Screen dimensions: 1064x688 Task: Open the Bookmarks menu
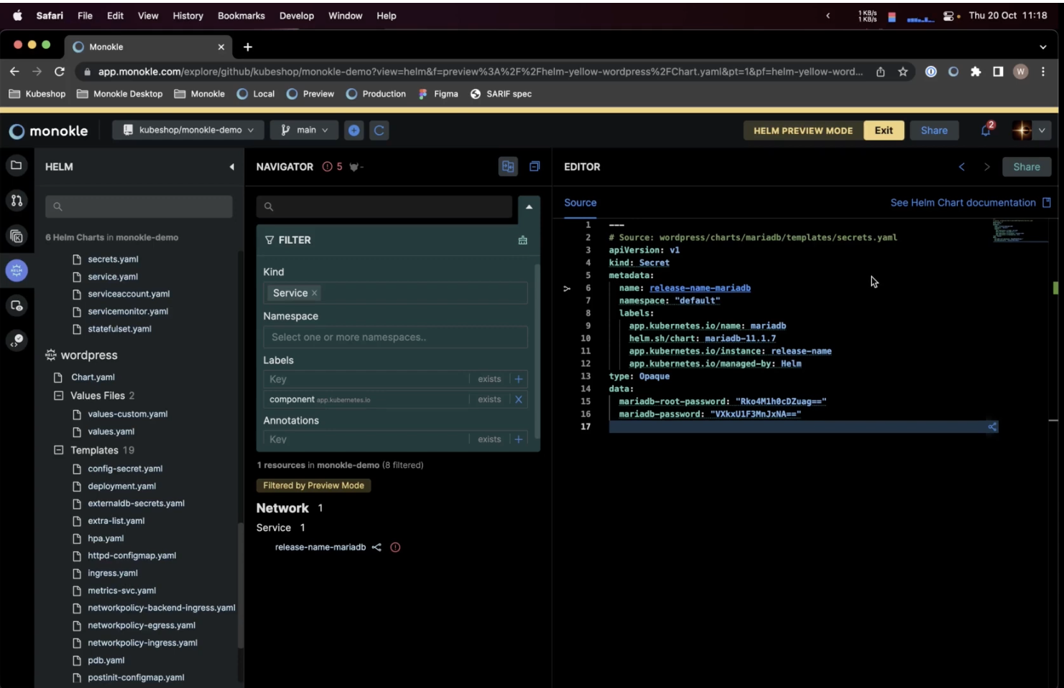tap(241, 16)
